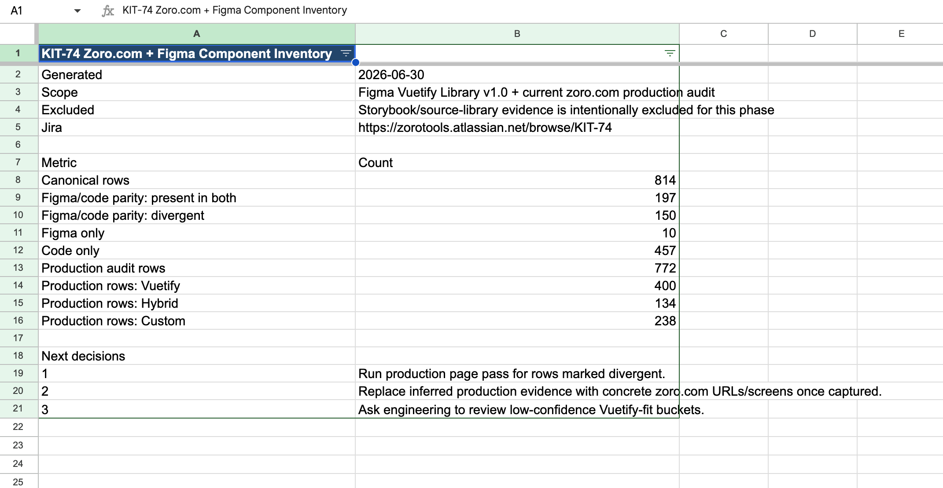Select the value 150

[x=517, y=215]
